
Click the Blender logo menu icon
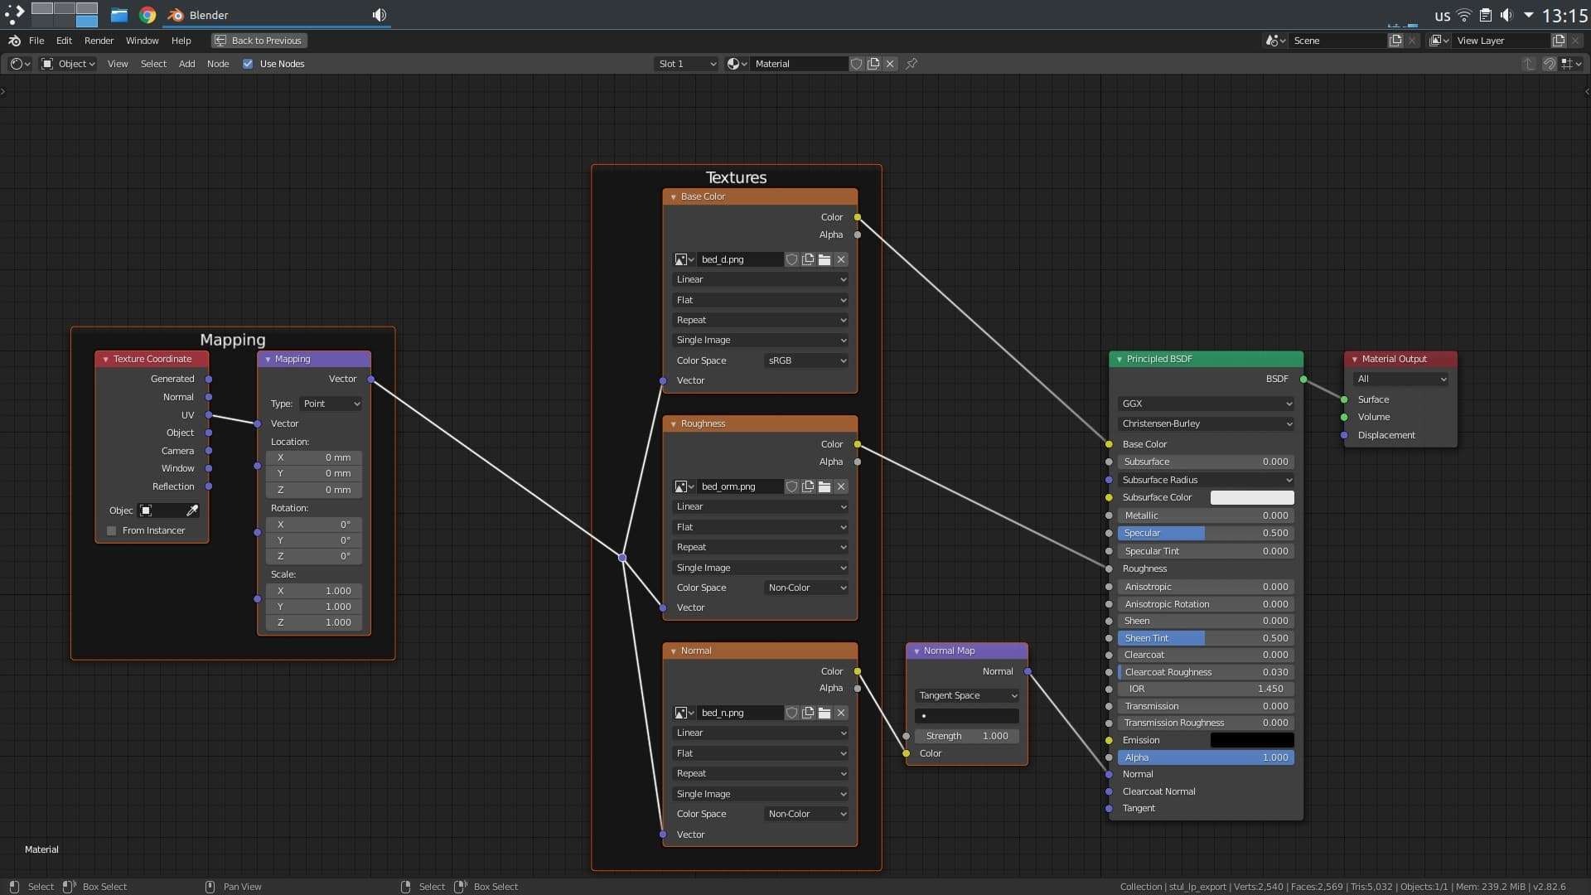(14, 41)
